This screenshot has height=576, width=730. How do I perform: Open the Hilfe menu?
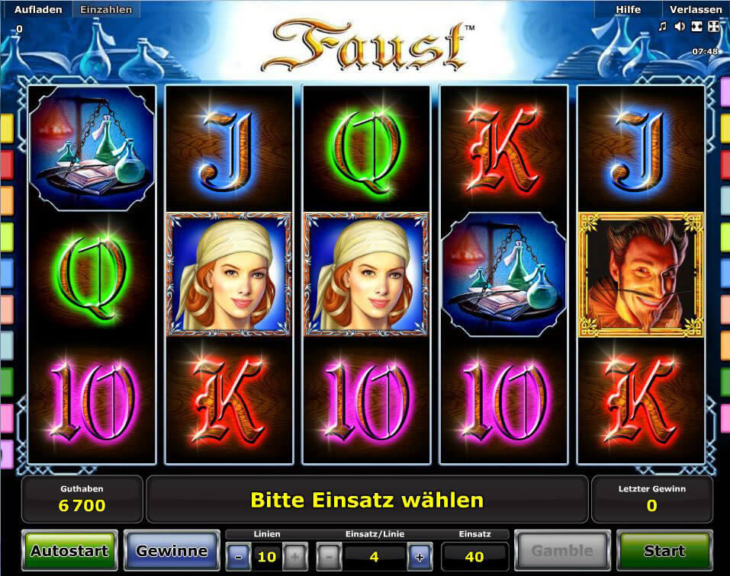[x=628, y=9]
